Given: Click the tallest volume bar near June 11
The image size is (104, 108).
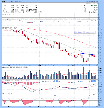Looking at the screenshot, I should coord(84,73).
